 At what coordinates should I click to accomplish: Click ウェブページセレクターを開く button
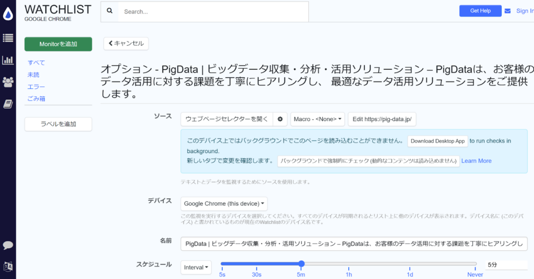point(227,119)
